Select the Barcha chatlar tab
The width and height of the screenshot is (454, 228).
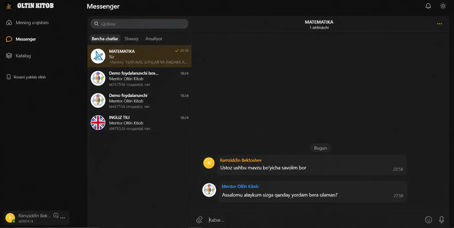pos(105,39)
